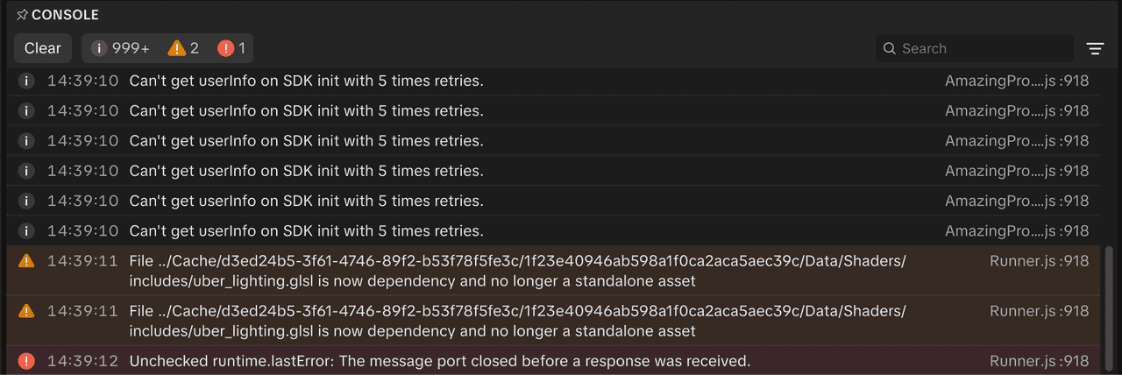1122x375 pixels.
Task: Clear the console log
Action: pyautogui.click(x=43, y=48)
